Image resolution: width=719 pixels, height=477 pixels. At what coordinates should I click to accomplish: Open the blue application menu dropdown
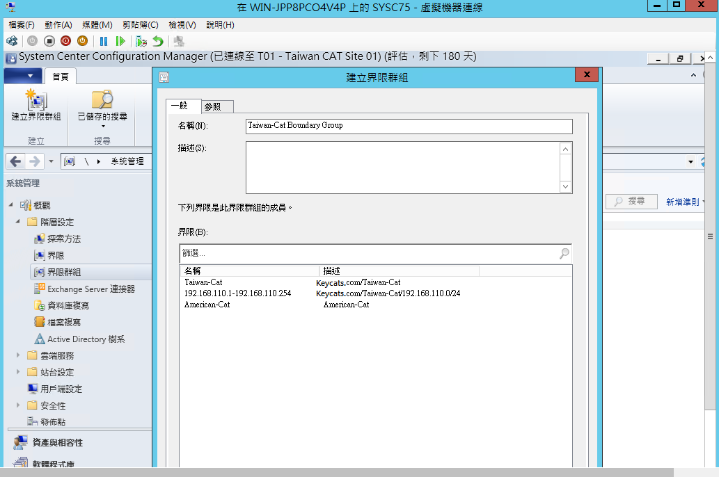(23, 76)
